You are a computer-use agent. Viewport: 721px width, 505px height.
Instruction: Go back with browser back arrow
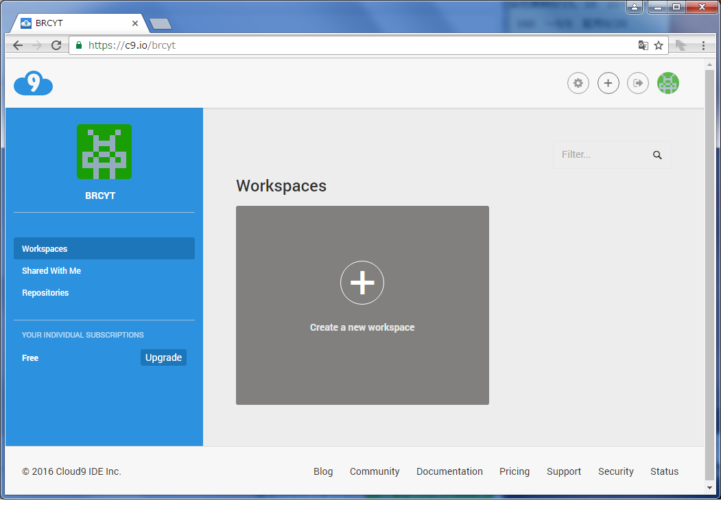tap(18, 45)
